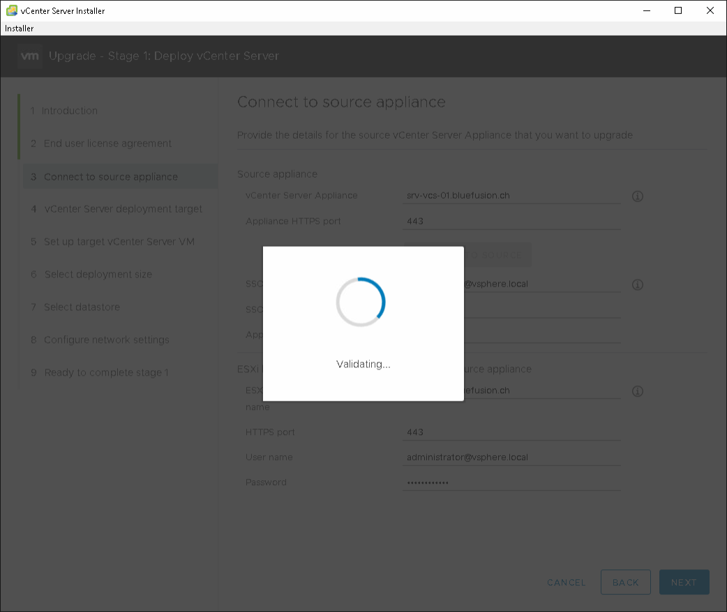Image resolution: width=727 pixels, height=612 pixels.
Task: Open the Installer menu
Action: coord(20,29)
